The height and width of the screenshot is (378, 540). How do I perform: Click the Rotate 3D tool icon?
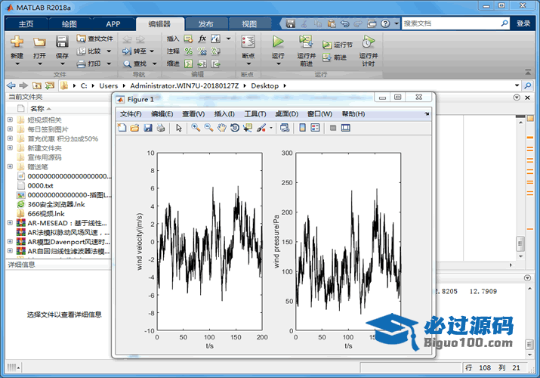[235, 128]
